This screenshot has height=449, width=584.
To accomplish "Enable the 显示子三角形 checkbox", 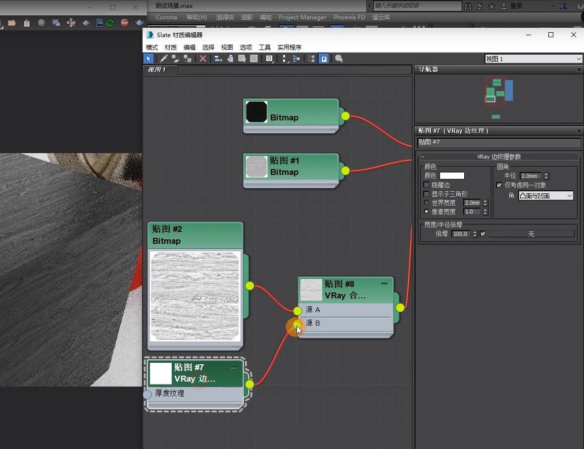I will coord(427,194).
